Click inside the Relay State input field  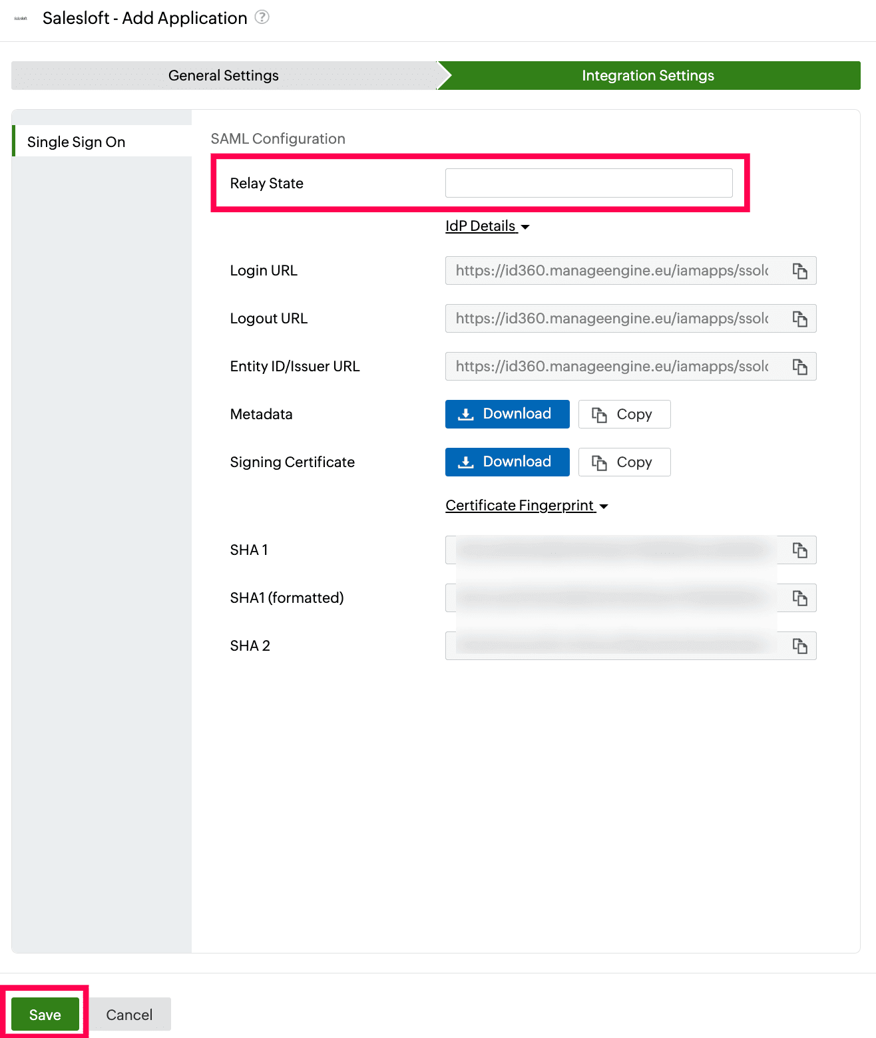coord(588,182)
